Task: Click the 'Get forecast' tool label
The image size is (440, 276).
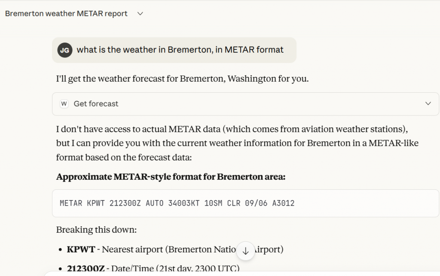Action: click(96, 103)
